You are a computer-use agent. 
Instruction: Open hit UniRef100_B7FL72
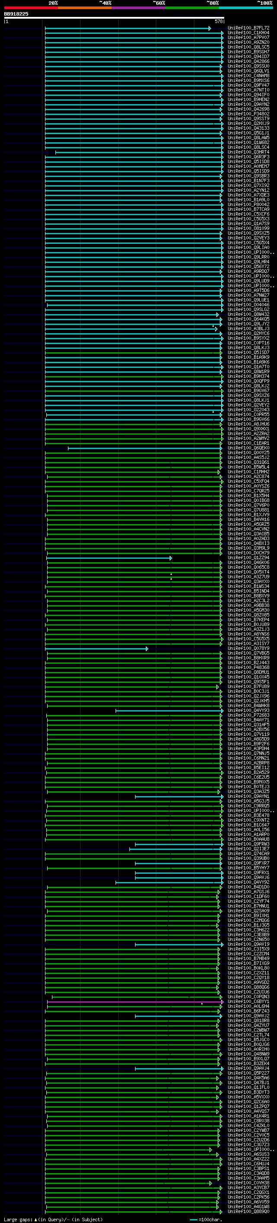[x=248, y=28]
